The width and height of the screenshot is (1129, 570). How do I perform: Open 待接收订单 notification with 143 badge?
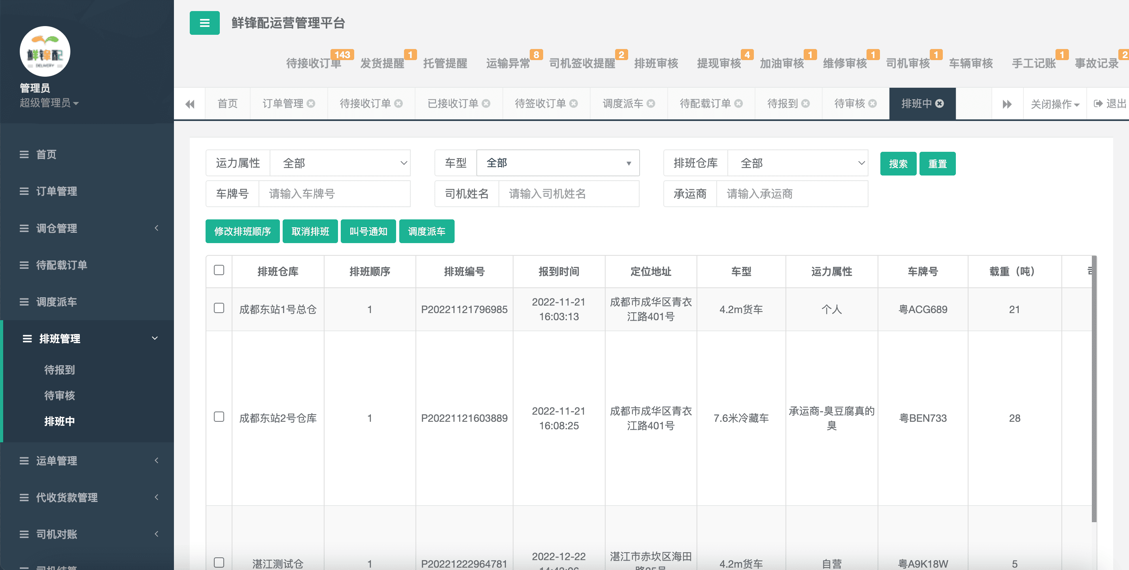pos(314,63)
